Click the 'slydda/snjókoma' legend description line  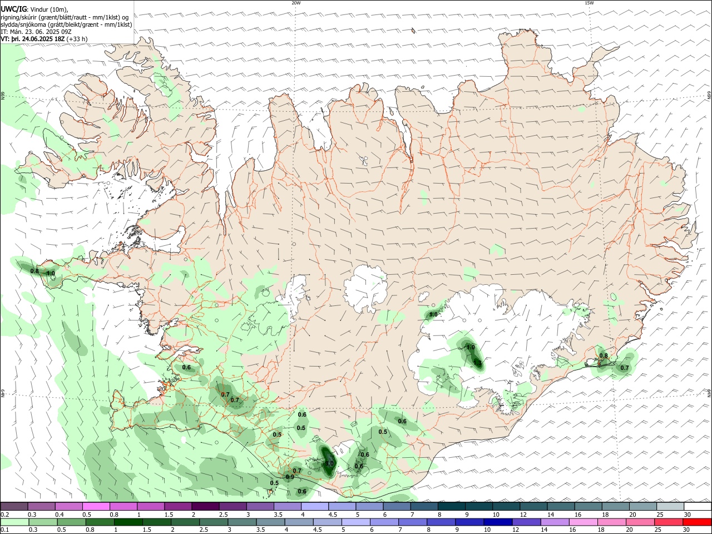pyautogui.click(x=66, y=24)
